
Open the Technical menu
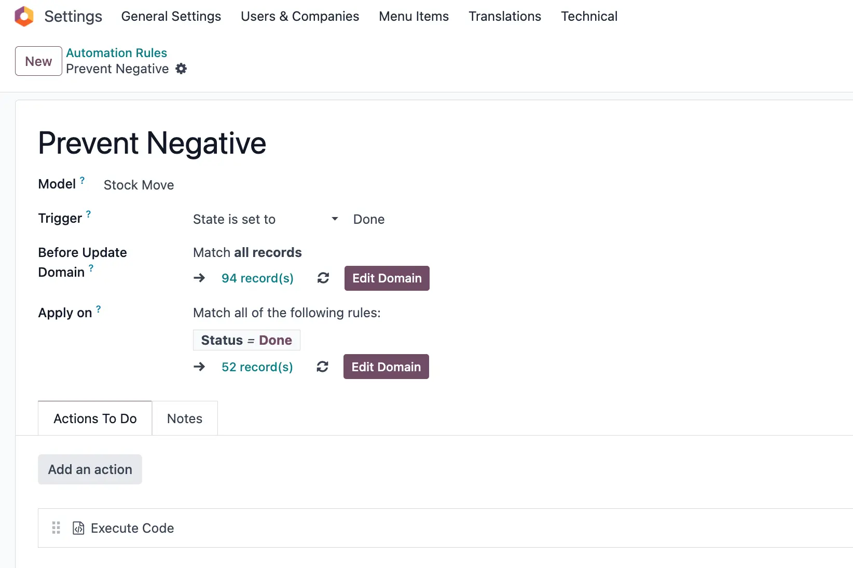pyautogui.click(x=589, y=17)
